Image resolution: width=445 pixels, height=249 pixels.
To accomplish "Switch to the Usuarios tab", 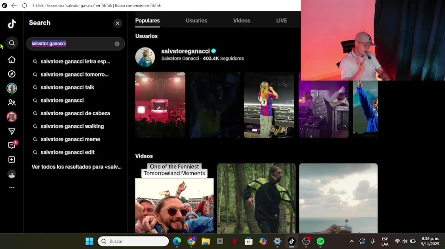I will click(196, 21).
